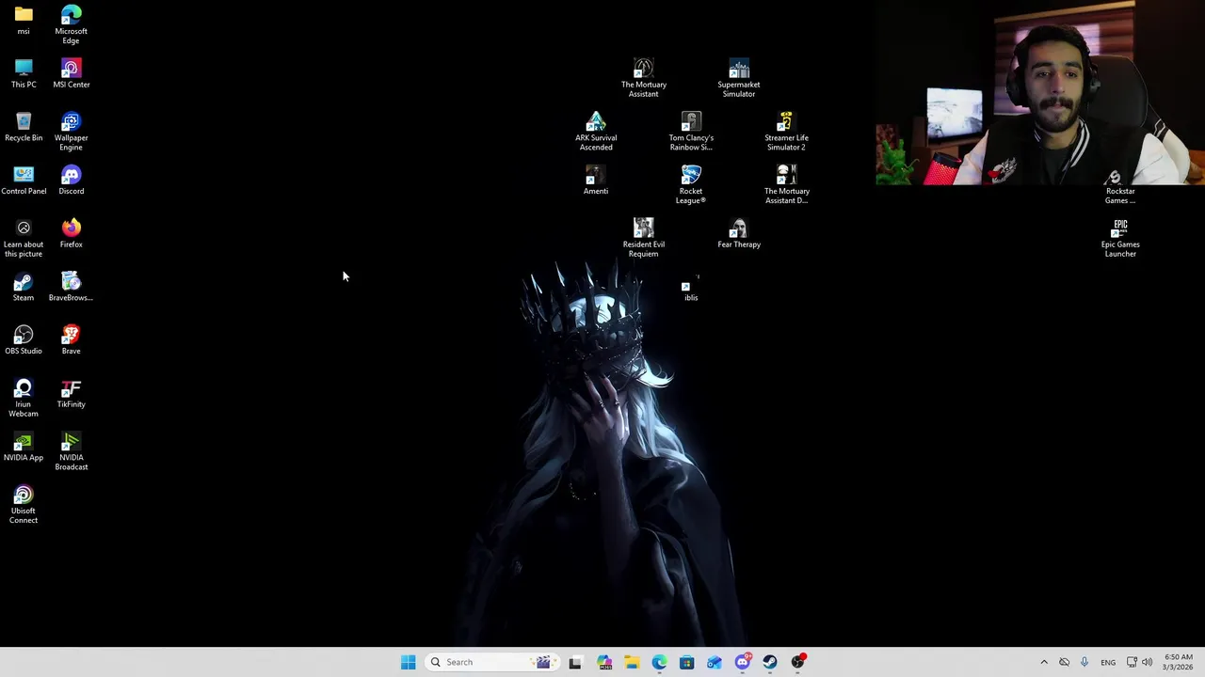Select Streamer Life Simulator 2 icon
The width and height of the screenshot is (1205, 677).
[x=786, y=132]
